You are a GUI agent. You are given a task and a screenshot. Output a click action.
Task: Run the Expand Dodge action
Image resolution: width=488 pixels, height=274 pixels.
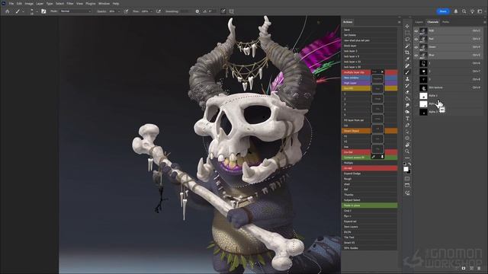coord(369,174)
